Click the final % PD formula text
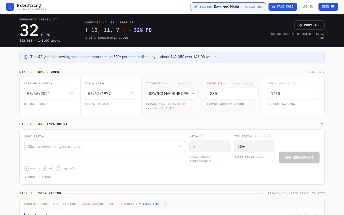 pyautogui.click(x=151, y=204)
